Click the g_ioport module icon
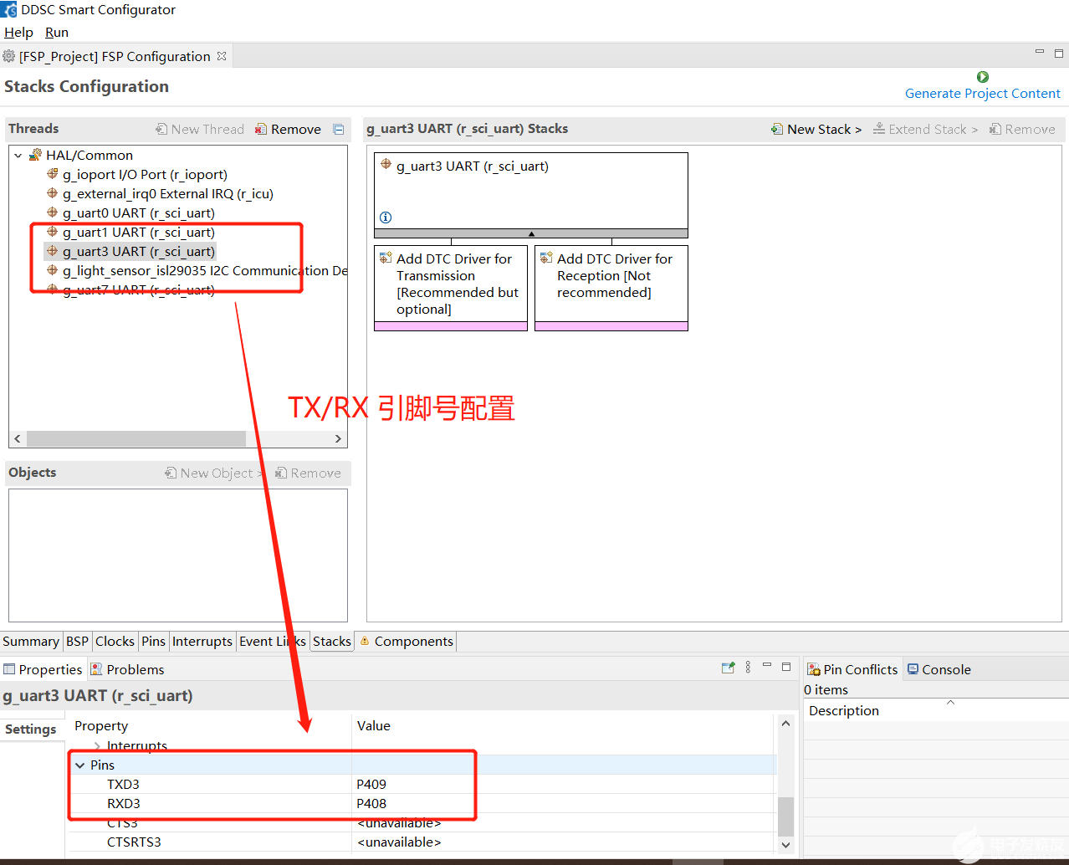Viewport: 1069px width, 865px height. [52, 174]
